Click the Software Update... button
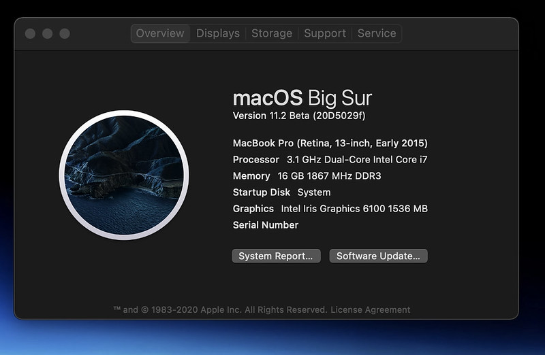 (x=379, y=256)
